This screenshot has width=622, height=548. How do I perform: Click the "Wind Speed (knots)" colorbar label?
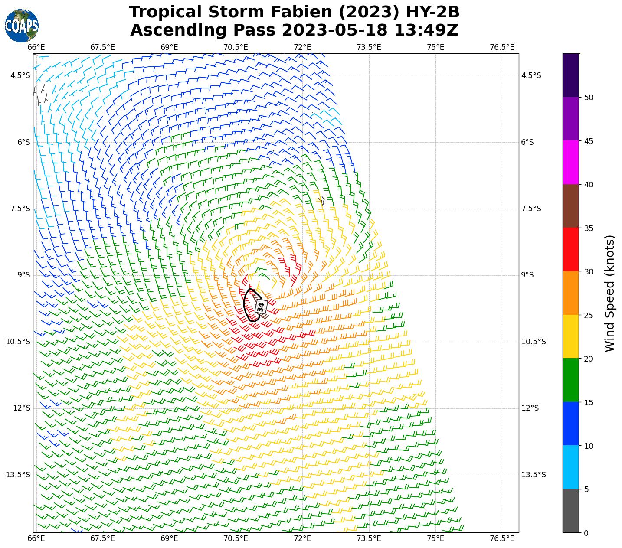pos(609,293)
